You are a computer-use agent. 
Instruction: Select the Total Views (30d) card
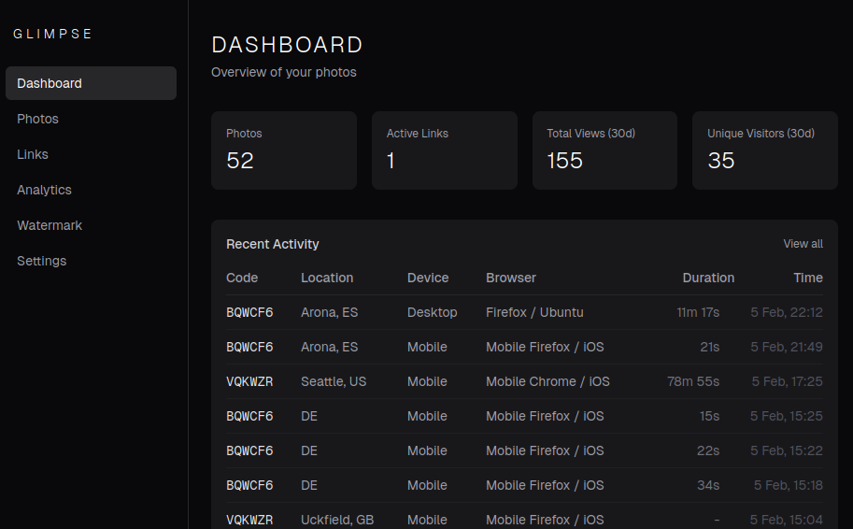[x=604, y=150]
